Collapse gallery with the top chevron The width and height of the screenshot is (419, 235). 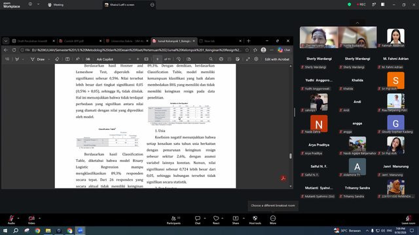(x=357, y=23)
